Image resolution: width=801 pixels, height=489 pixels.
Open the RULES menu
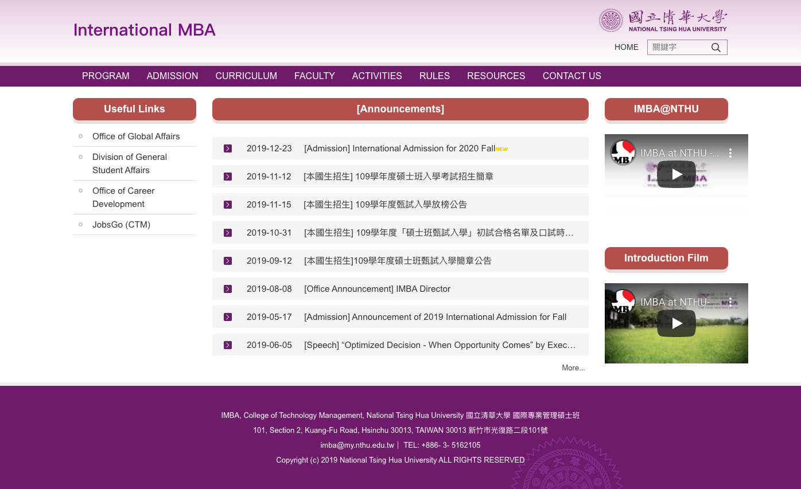click(x=434, y=76)
